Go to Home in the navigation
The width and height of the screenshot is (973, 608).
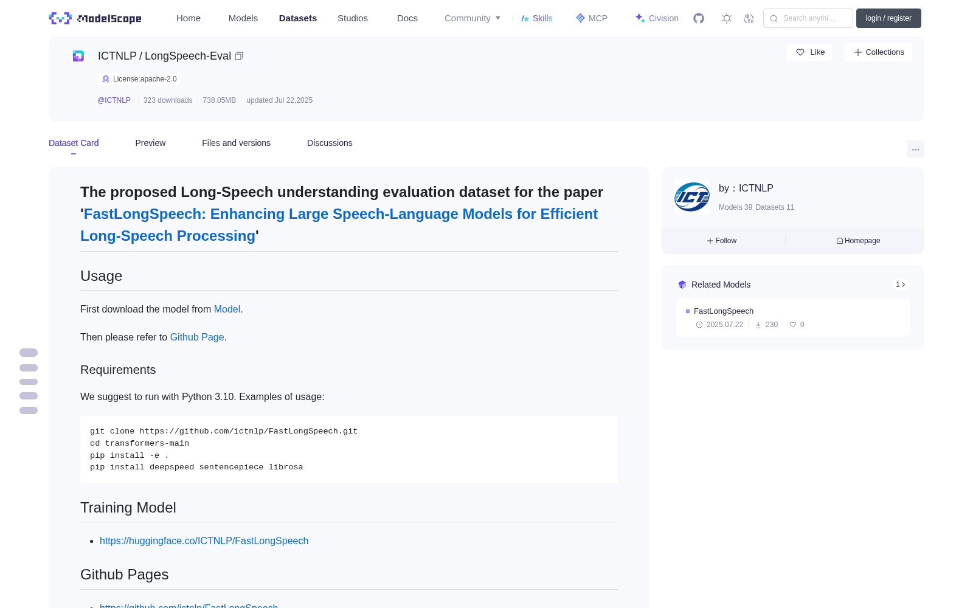point(189,18)
